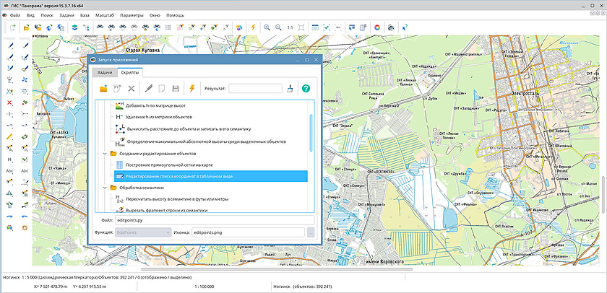This screenshot has width=607, height=293.
Task: Open the 'Параметры' menu
Action: click(x=132, y=14)
